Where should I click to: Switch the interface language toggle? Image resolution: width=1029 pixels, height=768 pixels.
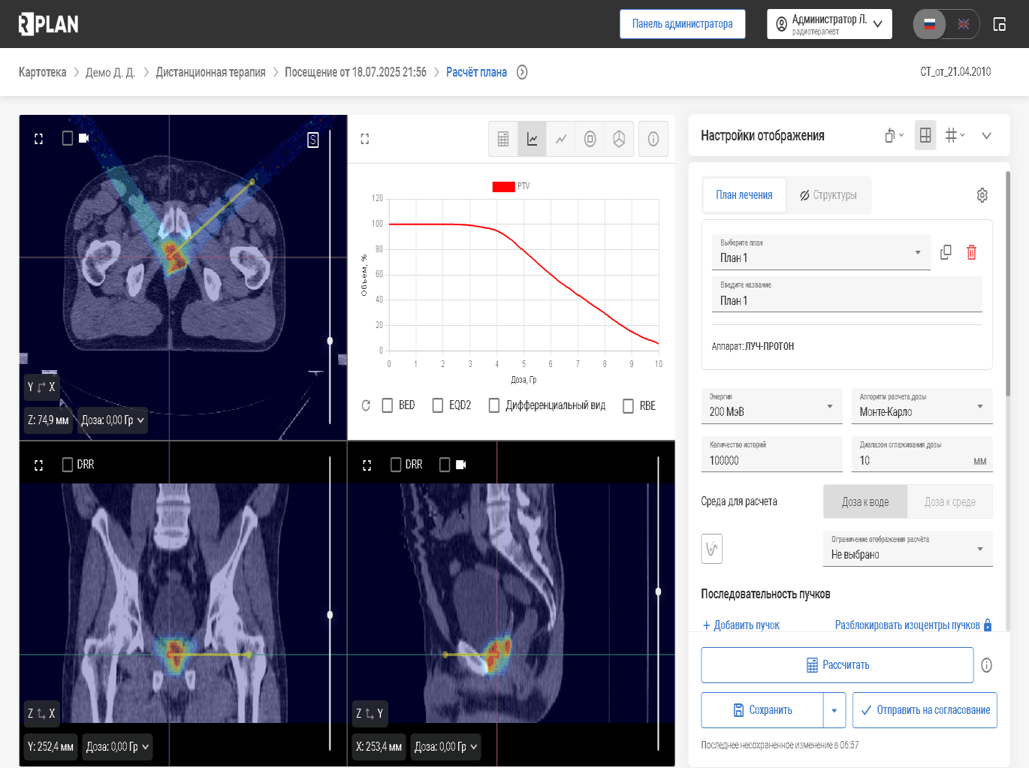point(946,24)
